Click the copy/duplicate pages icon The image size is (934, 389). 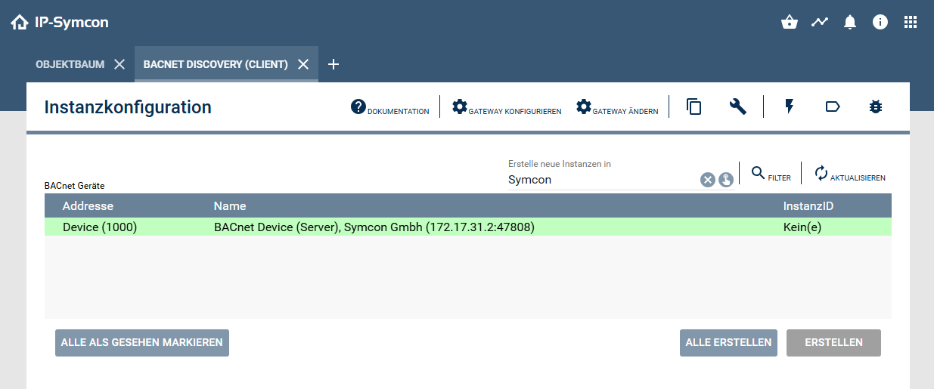pyautogui.click(x=694, y=107)
